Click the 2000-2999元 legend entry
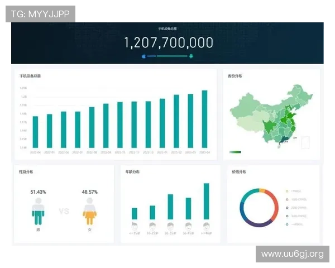Image resolution: width=335 pixels, height=268 pixels. click(299, 208)
